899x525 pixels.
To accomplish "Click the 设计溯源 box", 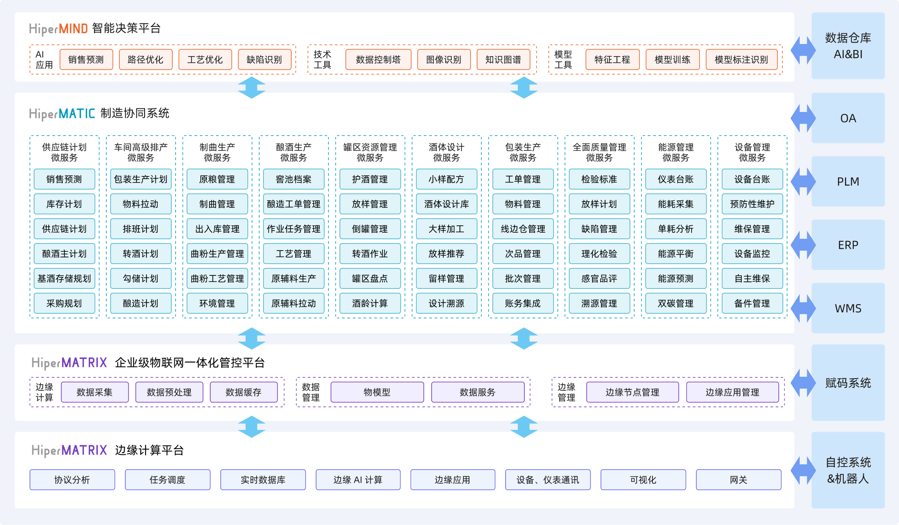I will tap(446, 303).
